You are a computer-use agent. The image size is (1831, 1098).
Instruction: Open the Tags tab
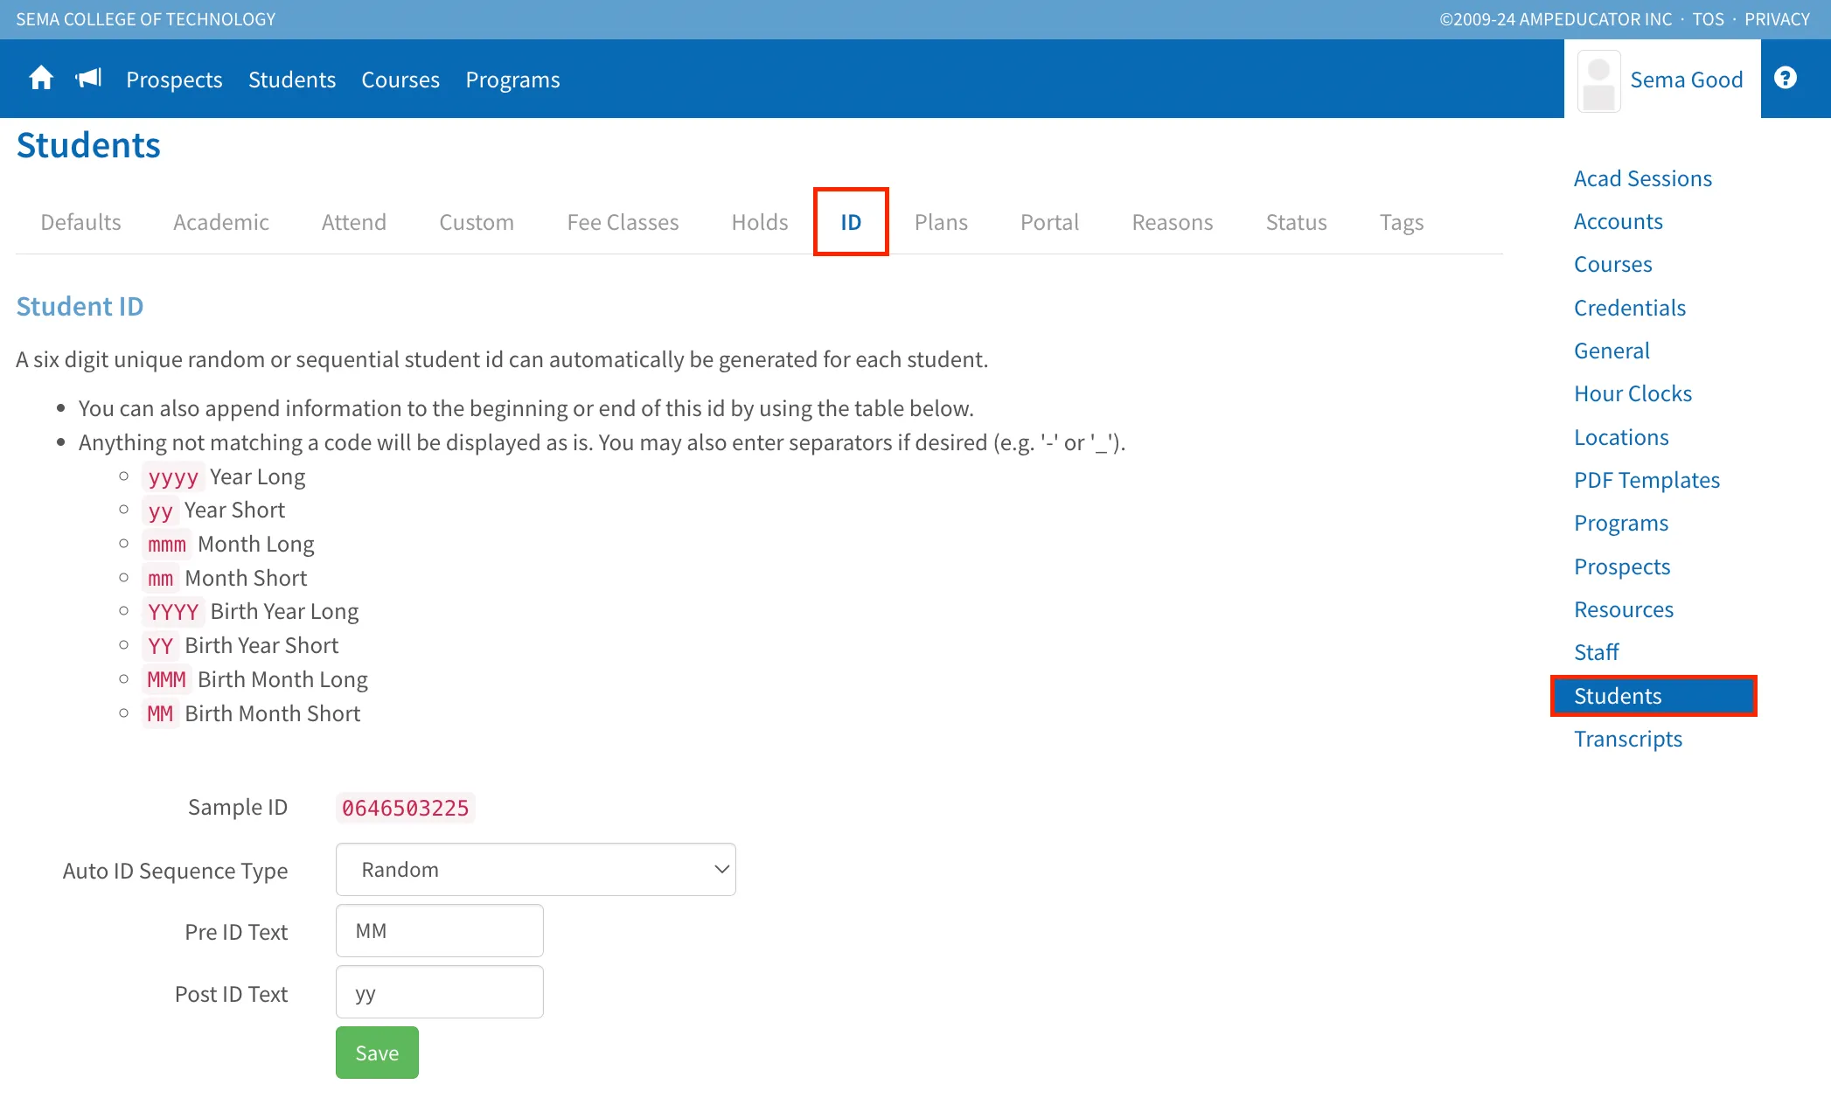pos(1402,222)
